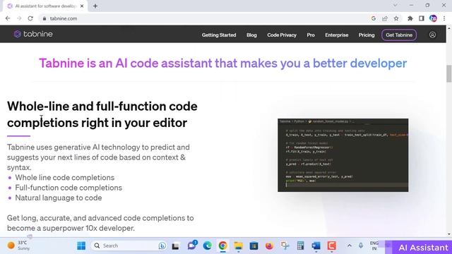
Task: Open the weather widget showing 33°C
Action: pyautogui.click(x=19, y=246)
